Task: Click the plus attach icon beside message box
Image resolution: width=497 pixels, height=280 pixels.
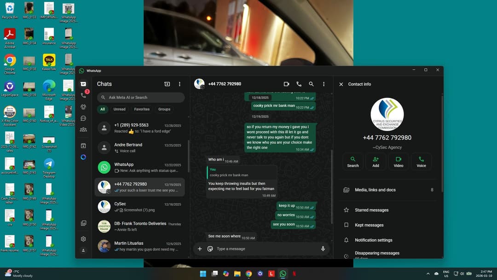Action: tap(200, 249)
